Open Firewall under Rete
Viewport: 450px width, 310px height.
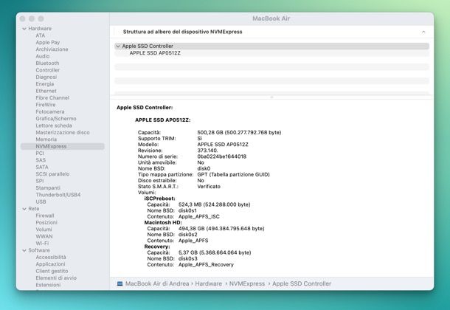point(45,216)
